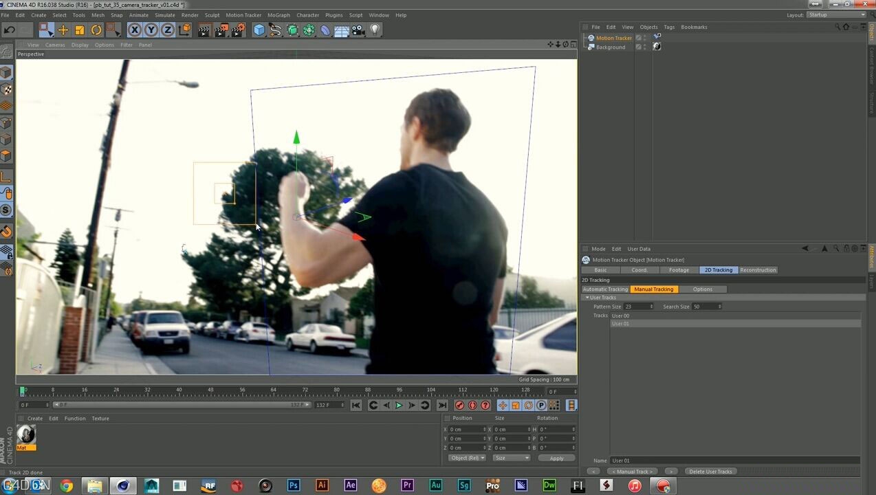Select the Cube primitive tool
This screenshot has height=495, width=876.
[258, 30]
